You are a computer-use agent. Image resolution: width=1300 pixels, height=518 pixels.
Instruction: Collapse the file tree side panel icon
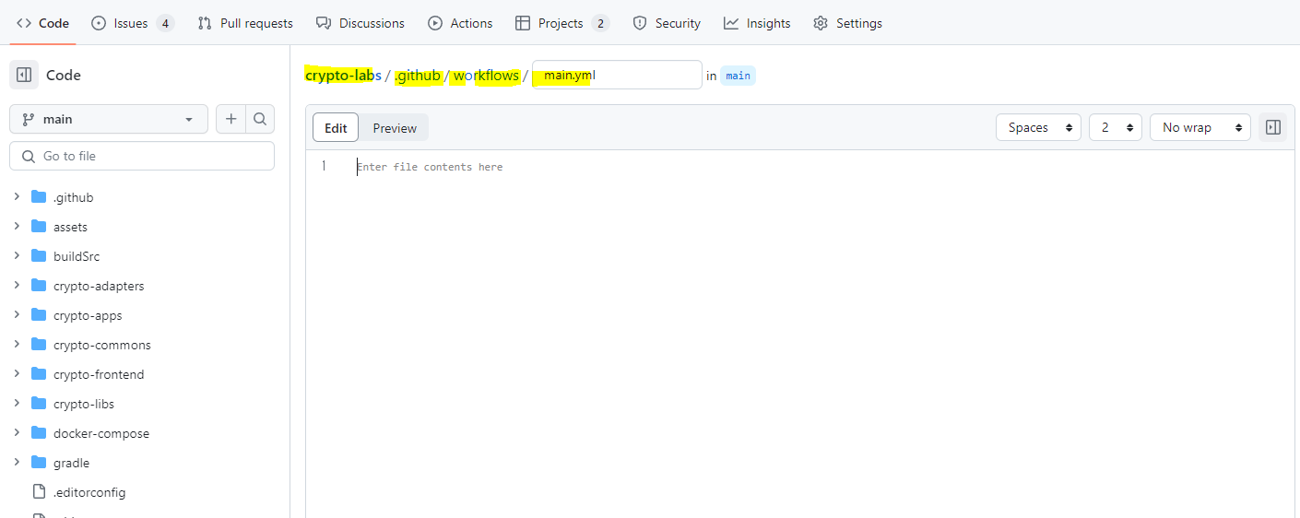(24, 75)
